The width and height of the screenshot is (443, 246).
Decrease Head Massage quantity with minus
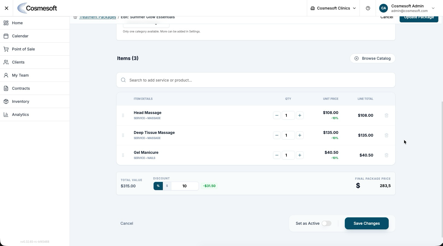click(277, 115)
